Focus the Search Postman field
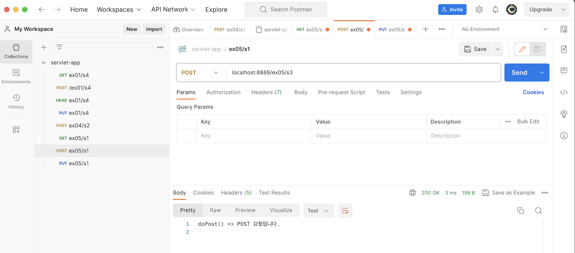 (x=286, y=9)
